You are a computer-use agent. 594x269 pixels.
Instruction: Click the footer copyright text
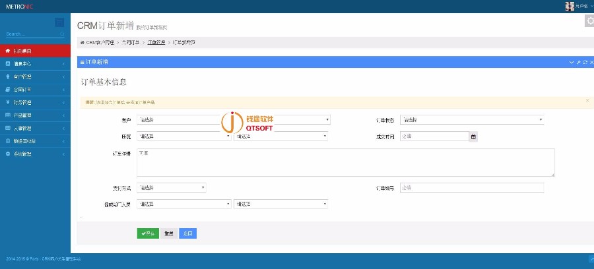pos(44,259)
